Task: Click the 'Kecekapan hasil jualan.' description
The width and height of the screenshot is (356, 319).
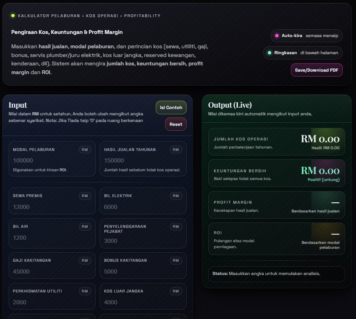Action: coord(236,210)
